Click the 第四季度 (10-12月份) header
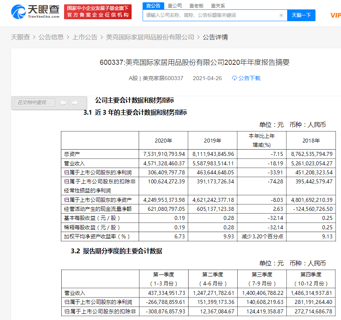Image resolution: width=341 pixels, height=320 pixels. [x=311, y=279]
